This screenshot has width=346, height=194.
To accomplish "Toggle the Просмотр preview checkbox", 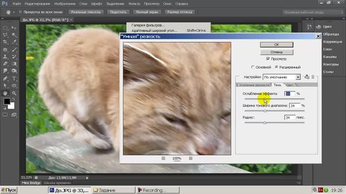I will [269, 59].
